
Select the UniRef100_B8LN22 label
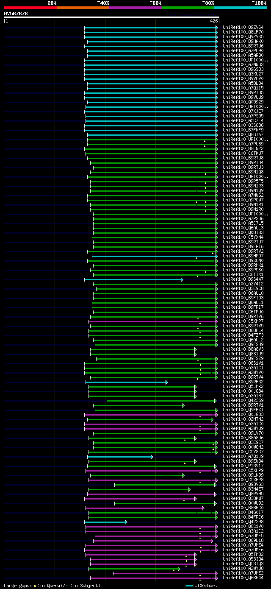pos(243,148)
